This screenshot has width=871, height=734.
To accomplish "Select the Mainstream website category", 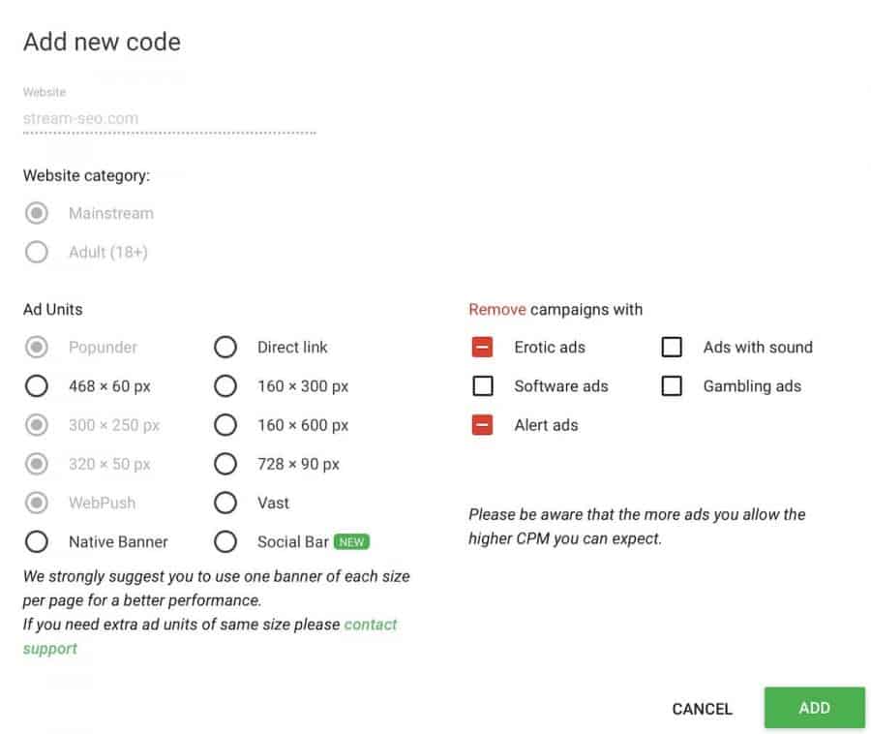I will pyautogui.click(x=36, y=213).
